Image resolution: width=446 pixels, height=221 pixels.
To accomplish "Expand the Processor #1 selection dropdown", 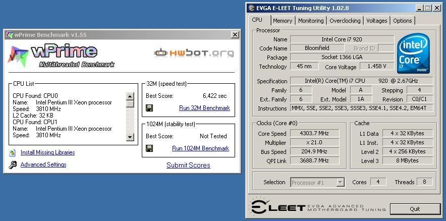I will click(340, 183).
